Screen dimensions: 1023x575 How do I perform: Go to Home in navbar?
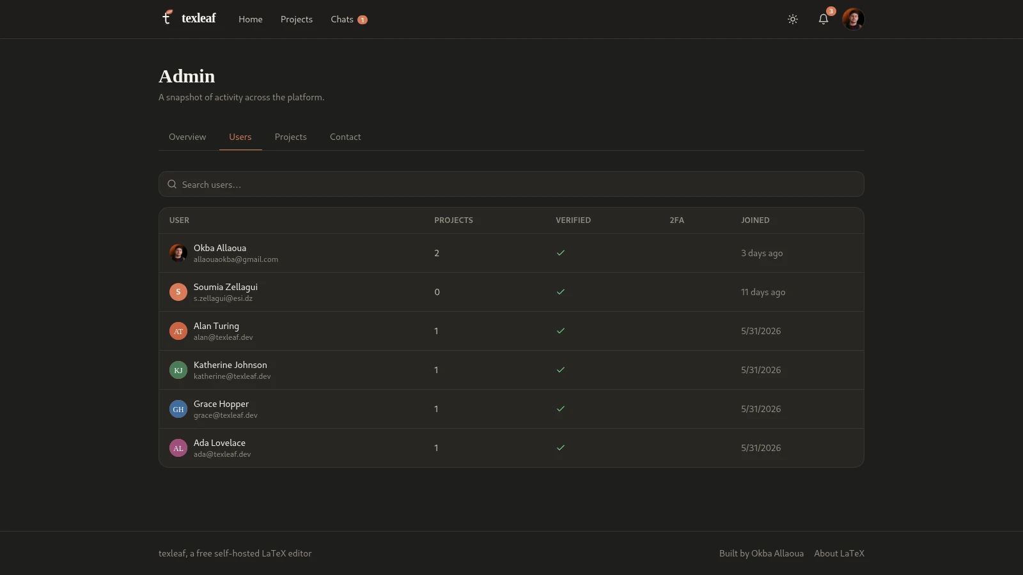[251, 19]
